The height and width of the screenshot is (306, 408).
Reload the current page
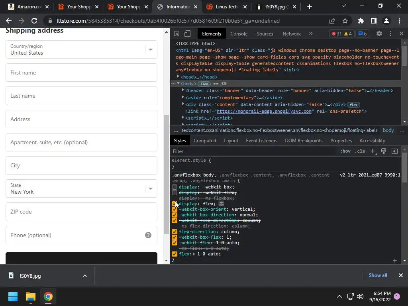(34, 21)
